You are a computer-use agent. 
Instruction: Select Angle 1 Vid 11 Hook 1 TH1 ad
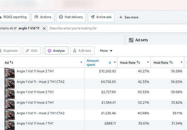[35, 124]
